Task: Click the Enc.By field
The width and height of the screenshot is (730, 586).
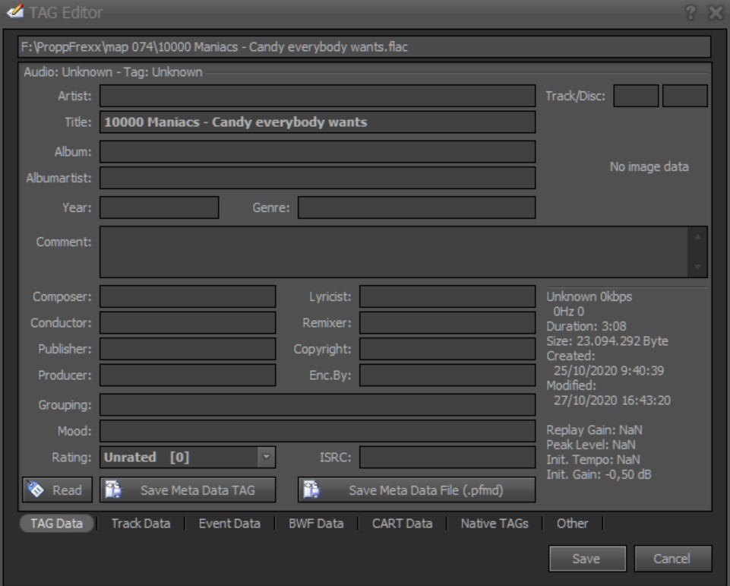Action: (x=447, y=375)
